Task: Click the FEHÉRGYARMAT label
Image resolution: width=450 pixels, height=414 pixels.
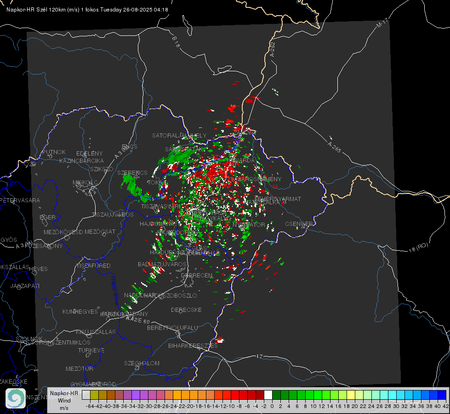Action: coord(278,199)
